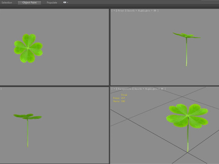Select the clover in the top-view viewport
This screenshot has width=219, height=164.
click(28, 48)
